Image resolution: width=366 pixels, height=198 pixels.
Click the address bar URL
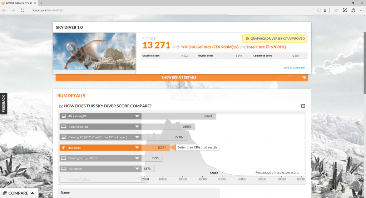48,10
